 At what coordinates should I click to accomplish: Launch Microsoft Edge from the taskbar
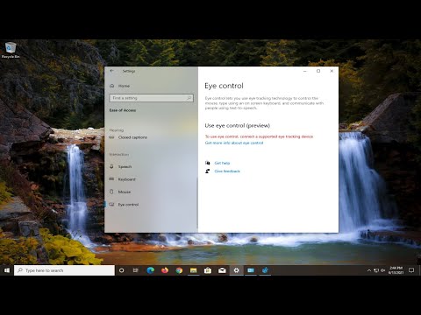tap(150, 270)
